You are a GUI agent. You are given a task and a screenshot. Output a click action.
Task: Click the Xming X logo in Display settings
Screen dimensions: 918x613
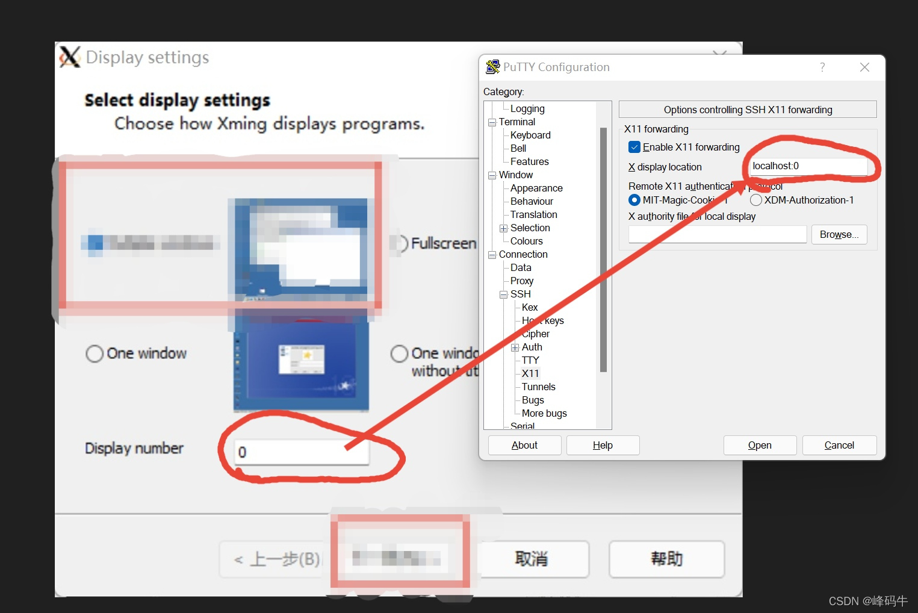70,57
